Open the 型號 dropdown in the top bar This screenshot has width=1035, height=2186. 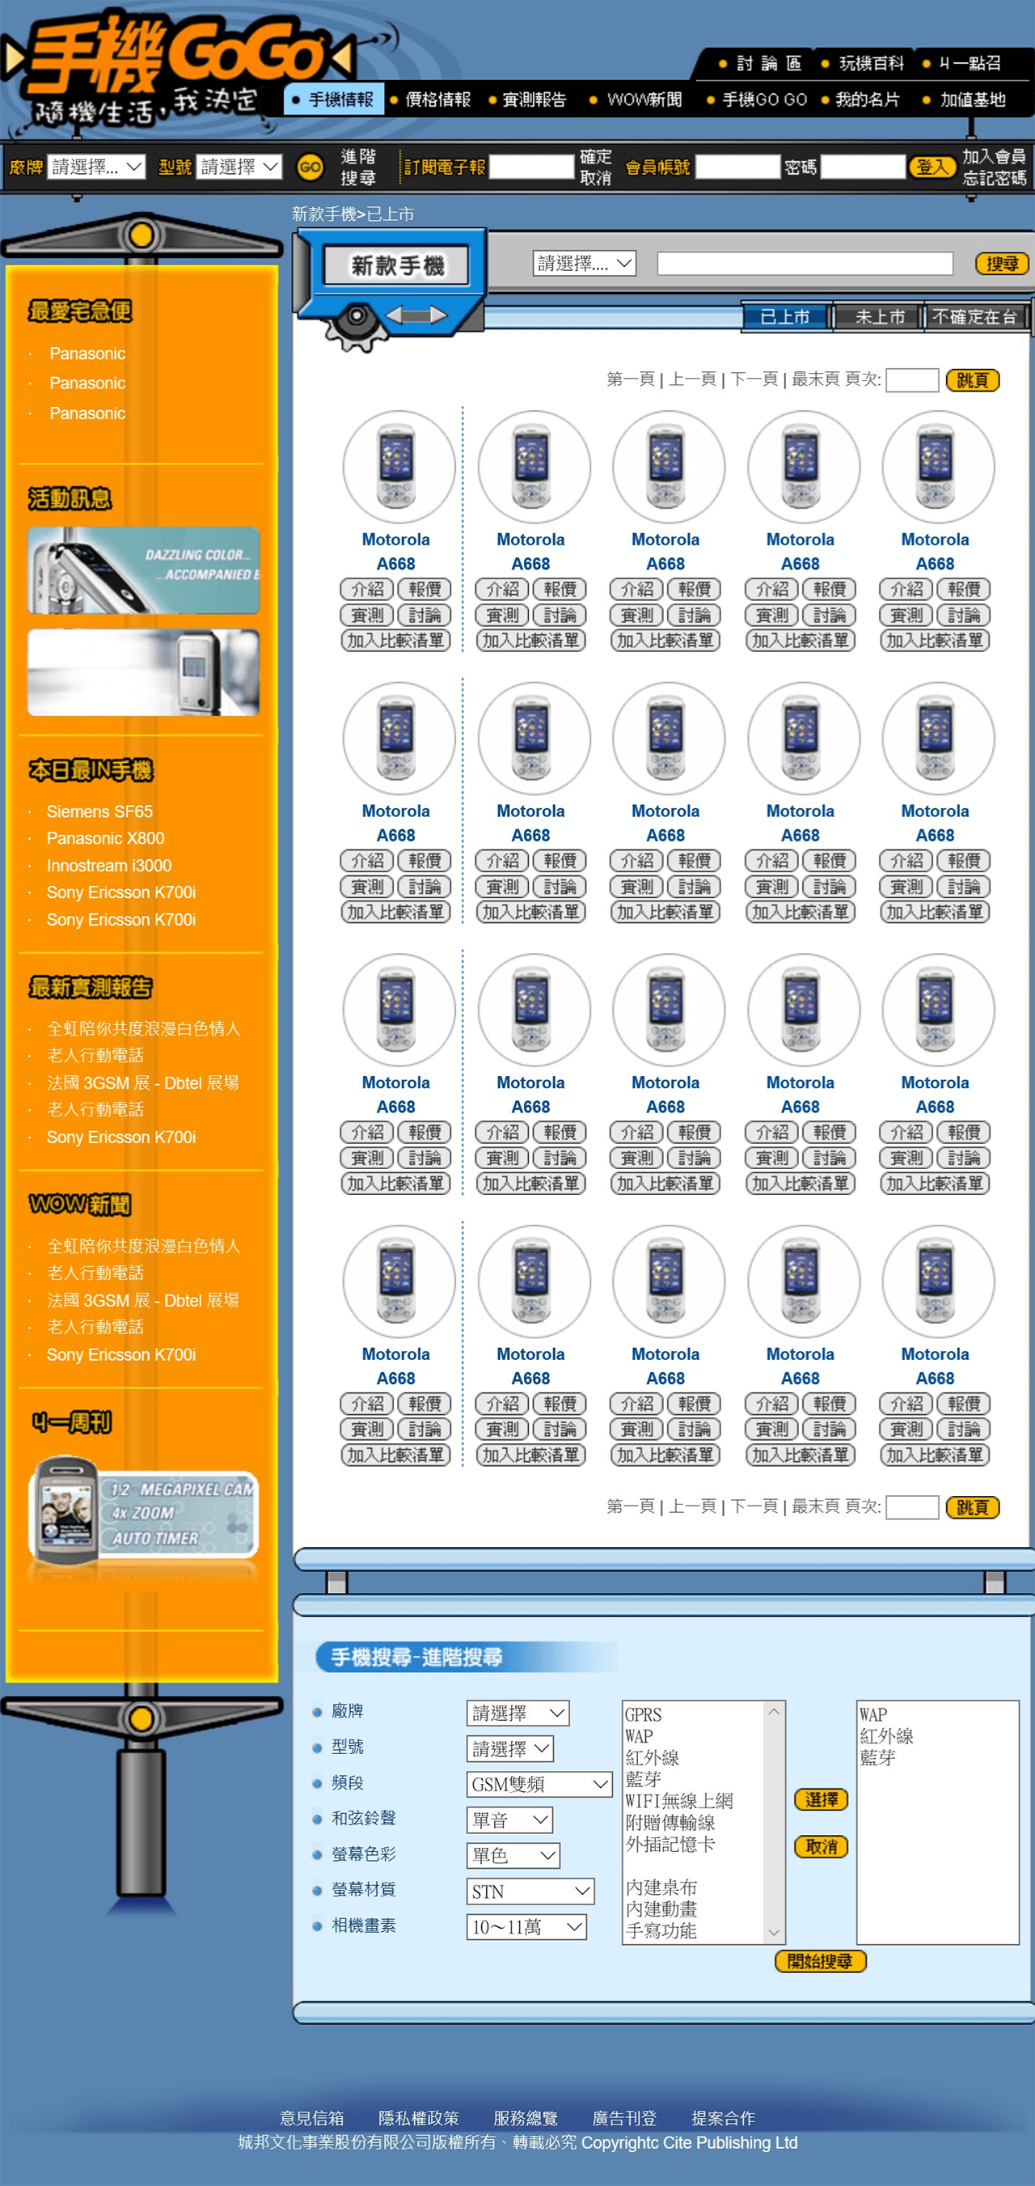click(239, 167)
